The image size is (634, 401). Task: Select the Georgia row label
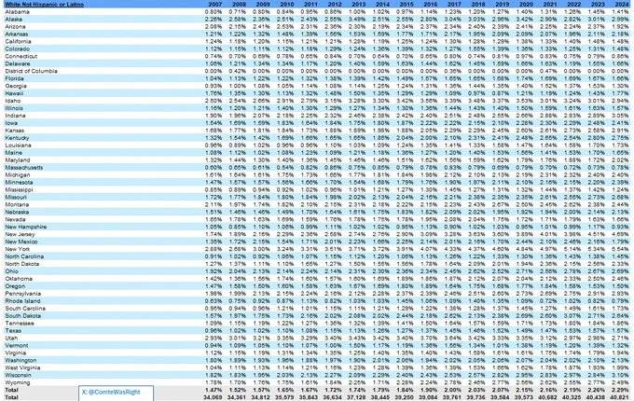click(x=16, y=86)
